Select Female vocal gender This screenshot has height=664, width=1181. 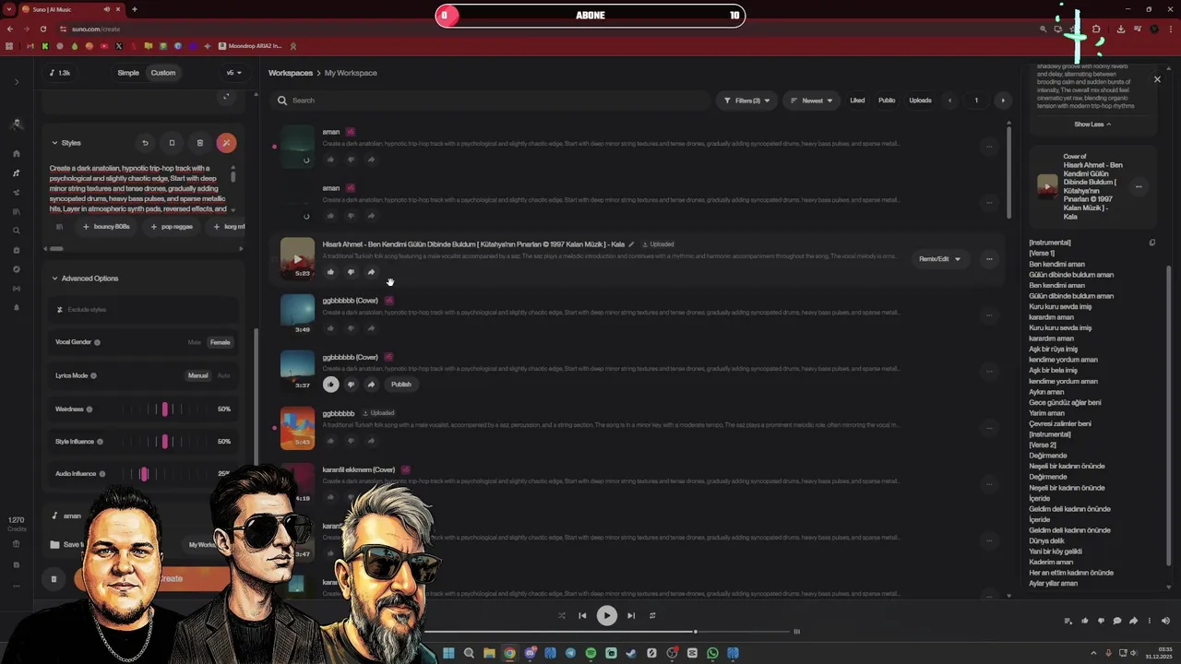click(220, 342)
